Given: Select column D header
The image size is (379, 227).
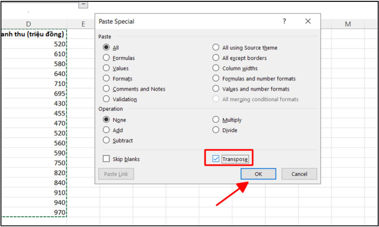Looking at the screenshot, I should click(28, 24).
